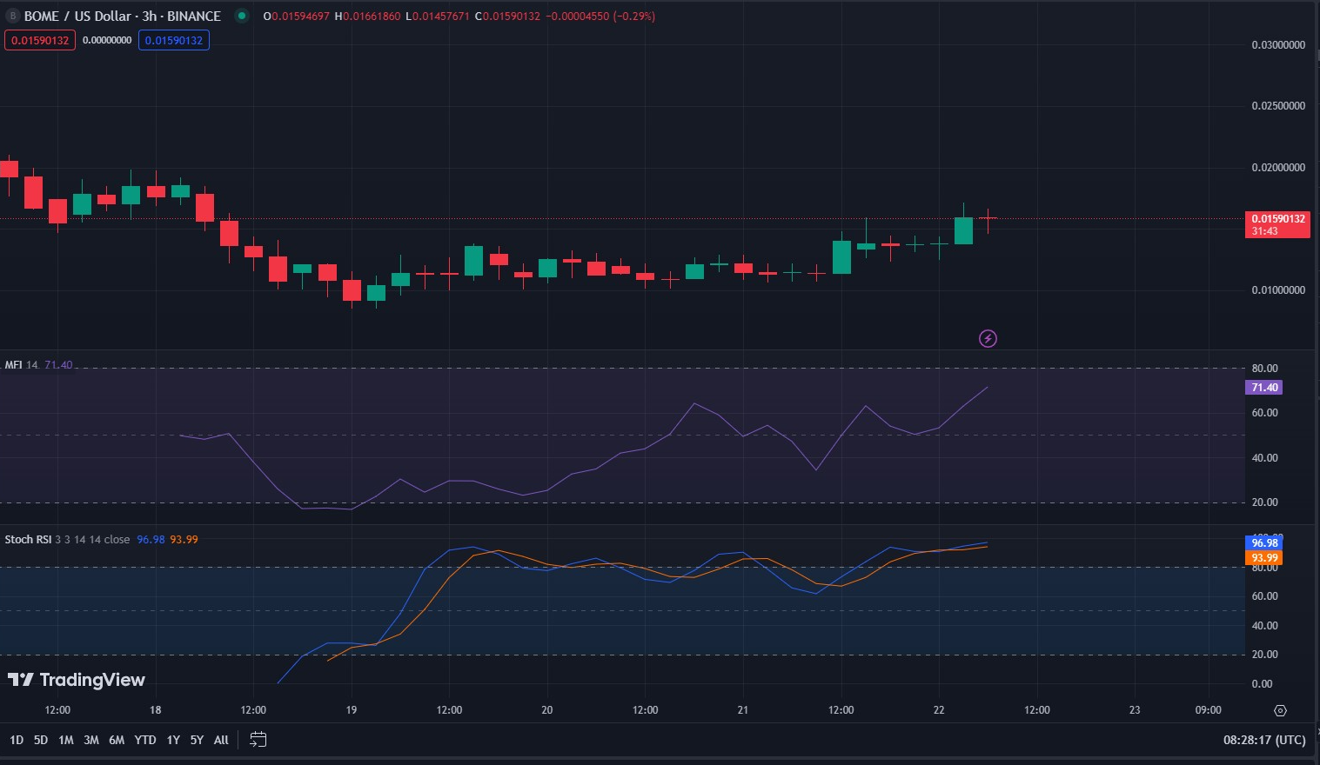The width and height of the screenshot is (1320, 765).
Task: Click the BOME / US Dollar chart title
Action: click(123, 16)
